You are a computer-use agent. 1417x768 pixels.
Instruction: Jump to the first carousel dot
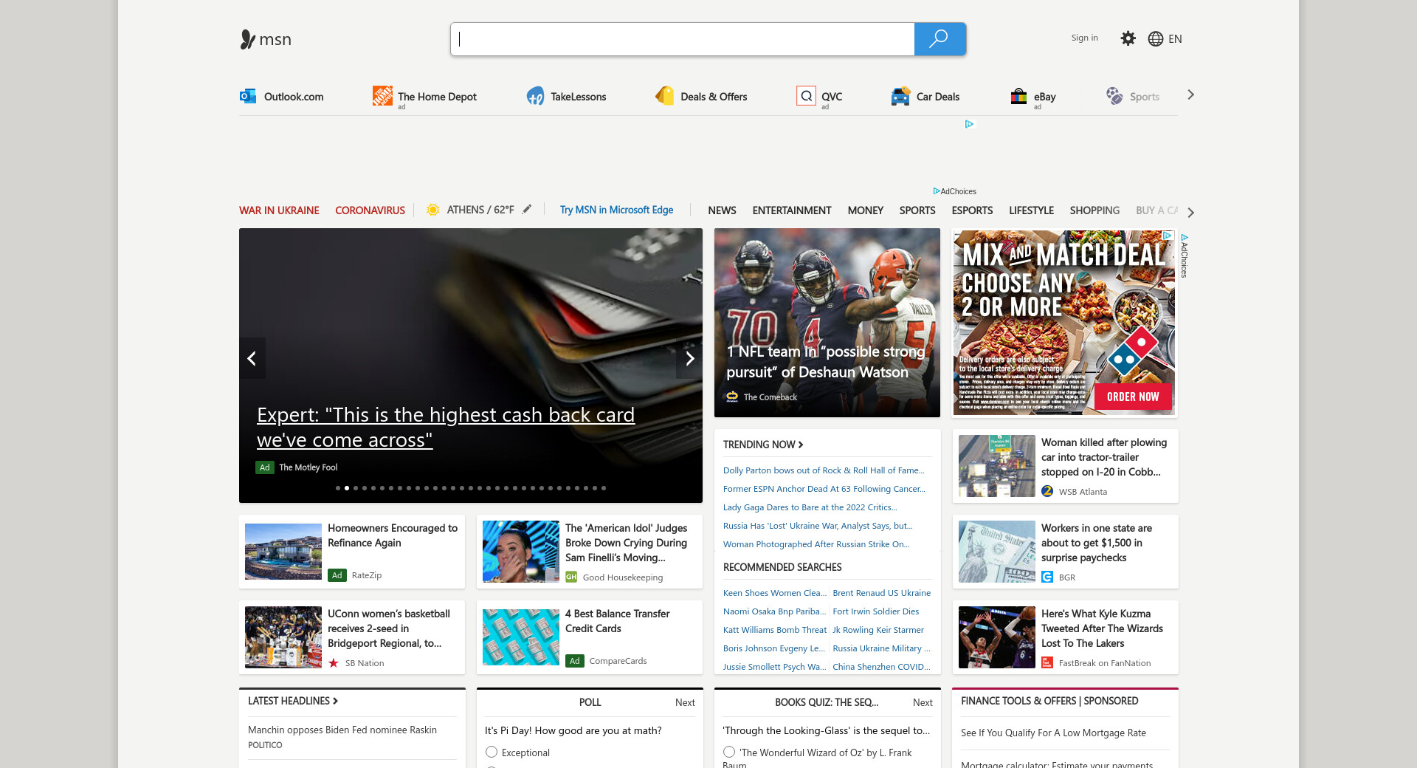(338, 488)
